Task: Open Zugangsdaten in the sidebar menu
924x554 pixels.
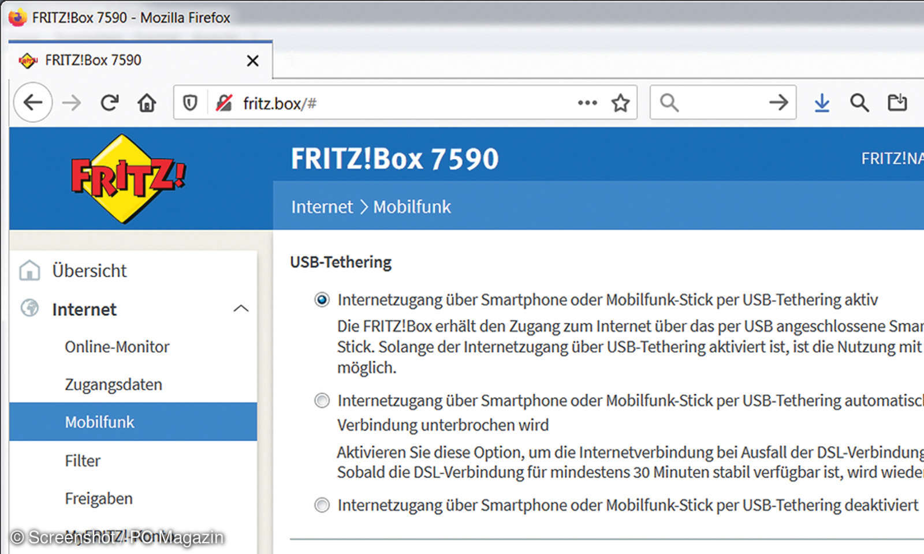Action: click(x=113, y=384)
